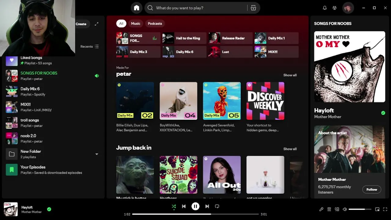Open the Release Radar shortcut
Screen dimensions: 391x220
tap(230, 38)
